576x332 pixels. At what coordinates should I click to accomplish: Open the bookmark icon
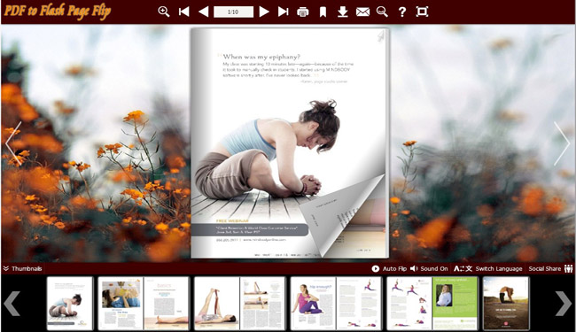tap(323, 12)
